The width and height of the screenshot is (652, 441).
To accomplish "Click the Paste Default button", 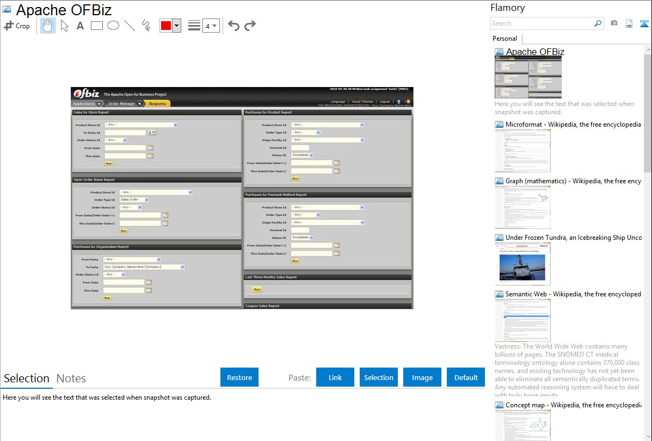I will click(x=466, y=377).
